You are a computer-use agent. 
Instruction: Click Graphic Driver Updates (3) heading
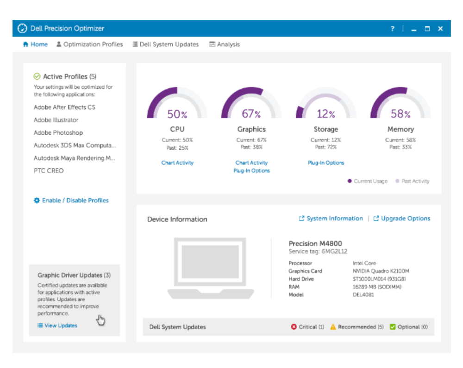pyautogui.click(x=74, y=275)
